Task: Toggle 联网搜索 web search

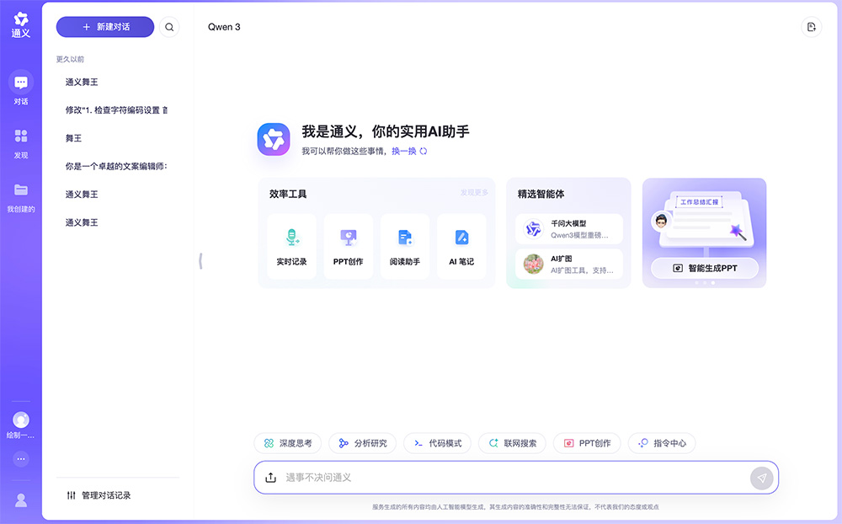Action: (x=512, y=443)
